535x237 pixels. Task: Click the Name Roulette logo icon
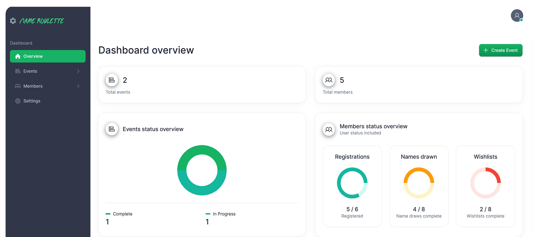13,21
